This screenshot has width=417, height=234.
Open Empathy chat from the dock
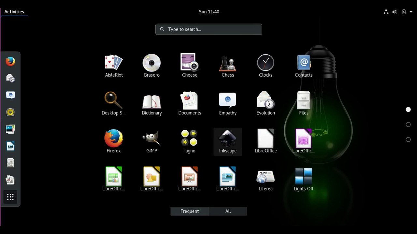click(10, 95)
